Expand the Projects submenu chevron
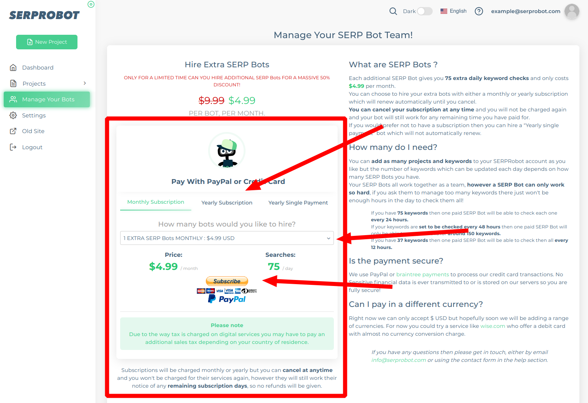Image resolution: width=588 pixels, height=403 pixels. point(85,83)
